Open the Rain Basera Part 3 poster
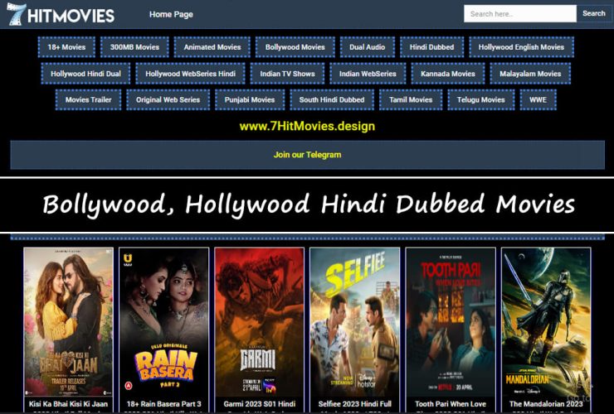Image resolution: width=614 pixels, height=414 pixels. pyautogui.click(x=163, y=322)
